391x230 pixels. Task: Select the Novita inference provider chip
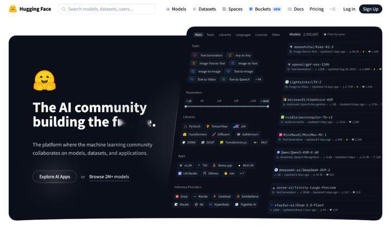(200, 196)
